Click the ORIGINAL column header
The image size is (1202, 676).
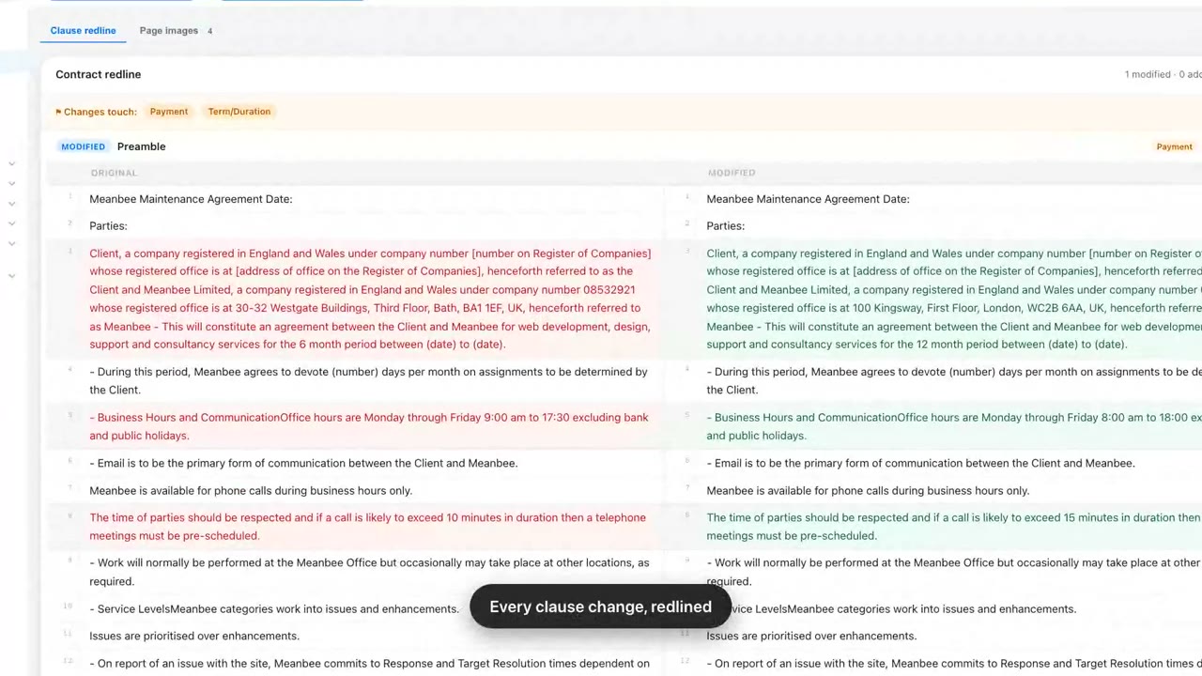(x=114, y=173)
